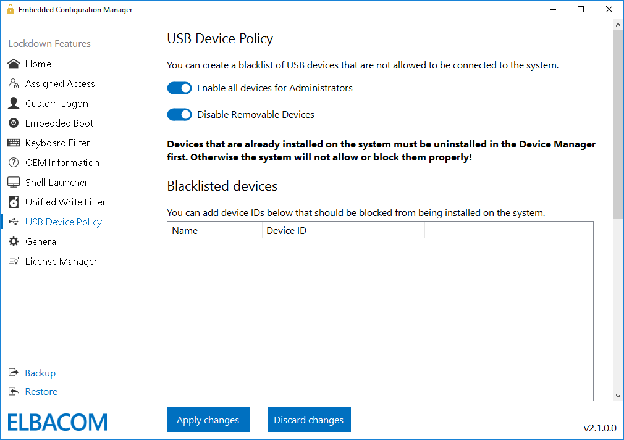Start a Restore from the sidebar link

pyautogui.click(x=41, y=391)
